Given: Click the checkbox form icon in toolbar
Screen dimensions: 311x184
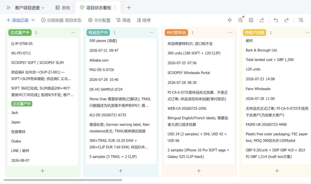Looking at the screenshot, I should pos(251,20).
